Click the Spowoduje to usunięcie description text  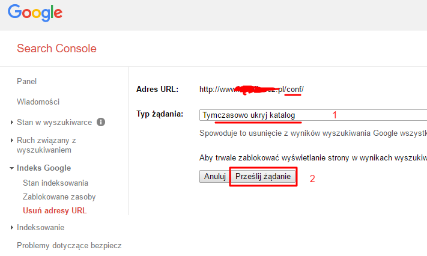313,133
